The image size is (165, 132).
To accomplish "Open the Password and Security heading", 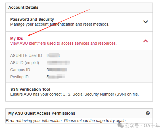I will pyautogui.click(x=32, y=19).
